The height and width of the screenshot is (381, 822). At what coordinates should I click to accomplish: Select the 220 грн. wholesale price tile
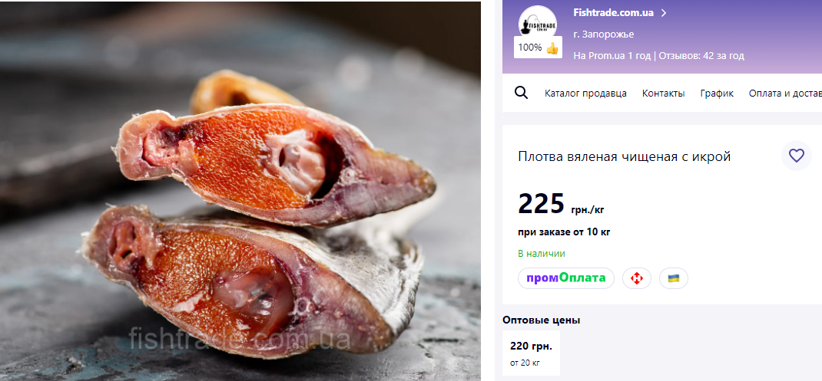[x=531, y=353]
